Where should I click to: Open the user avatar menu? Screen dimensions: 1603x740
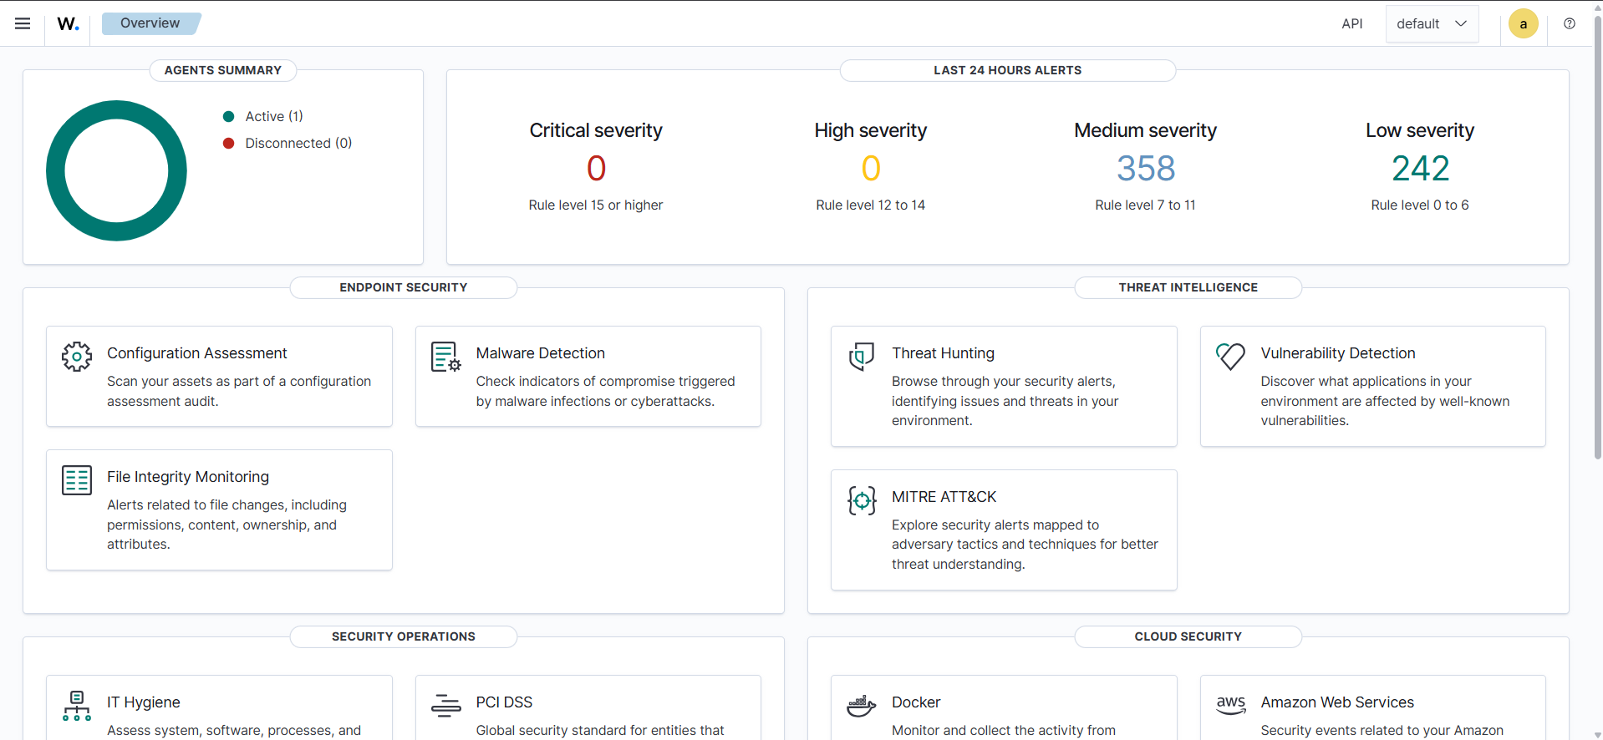[1523, 23]
